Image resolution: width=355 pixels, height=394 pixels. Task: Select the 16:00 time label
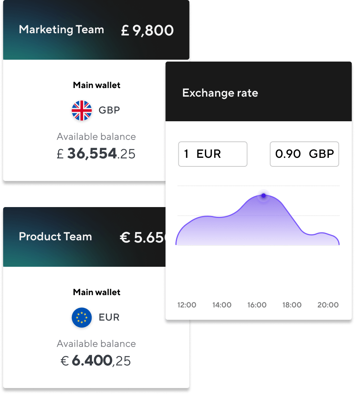(x=257, y=305)
